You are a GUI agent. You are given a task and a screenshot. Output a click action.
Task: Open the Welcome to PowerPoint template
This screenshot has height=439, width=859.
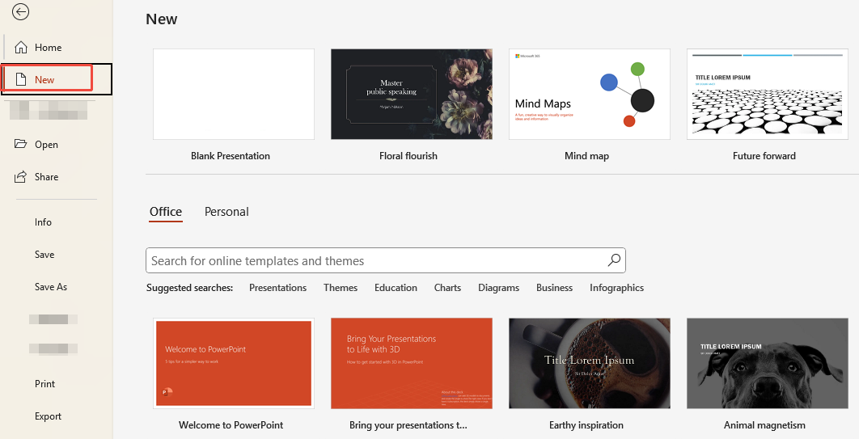point(234,364)
